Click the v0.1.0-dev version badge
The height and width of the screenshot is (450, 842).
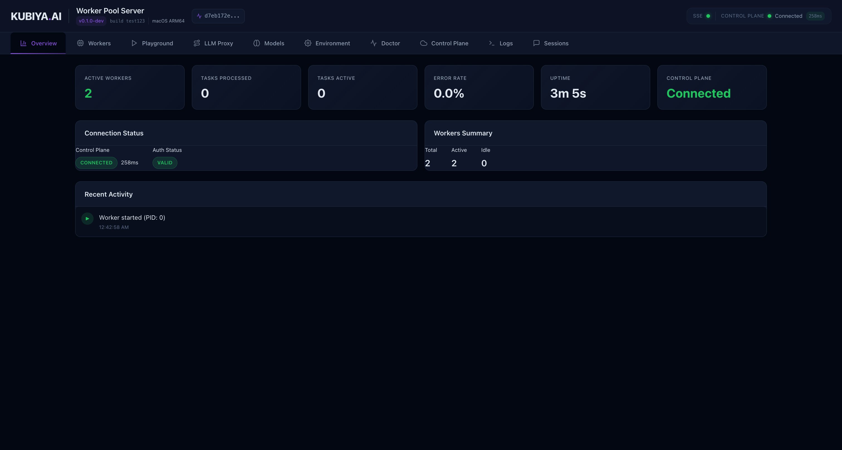pos(91,21)
